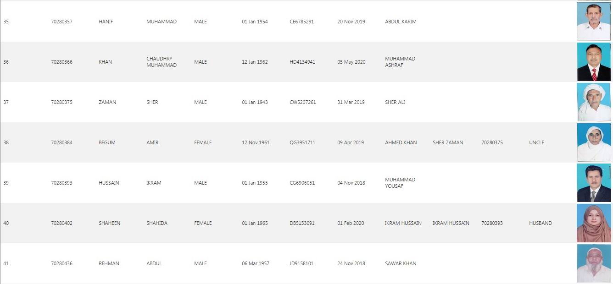
Task: Select the HUSBAND relation cell
Action: tap(540, 223)
